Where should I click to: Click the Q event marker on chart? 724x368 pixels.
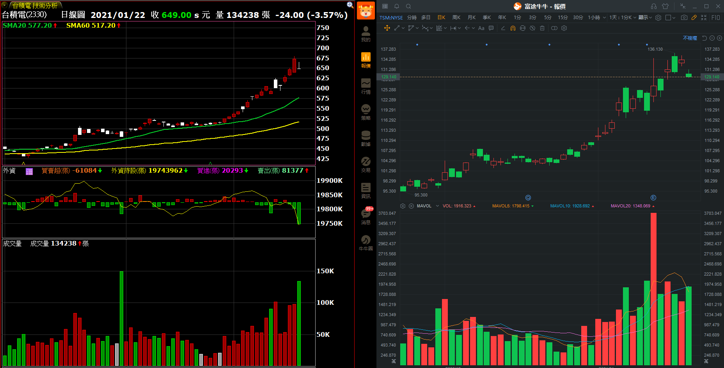528,198
